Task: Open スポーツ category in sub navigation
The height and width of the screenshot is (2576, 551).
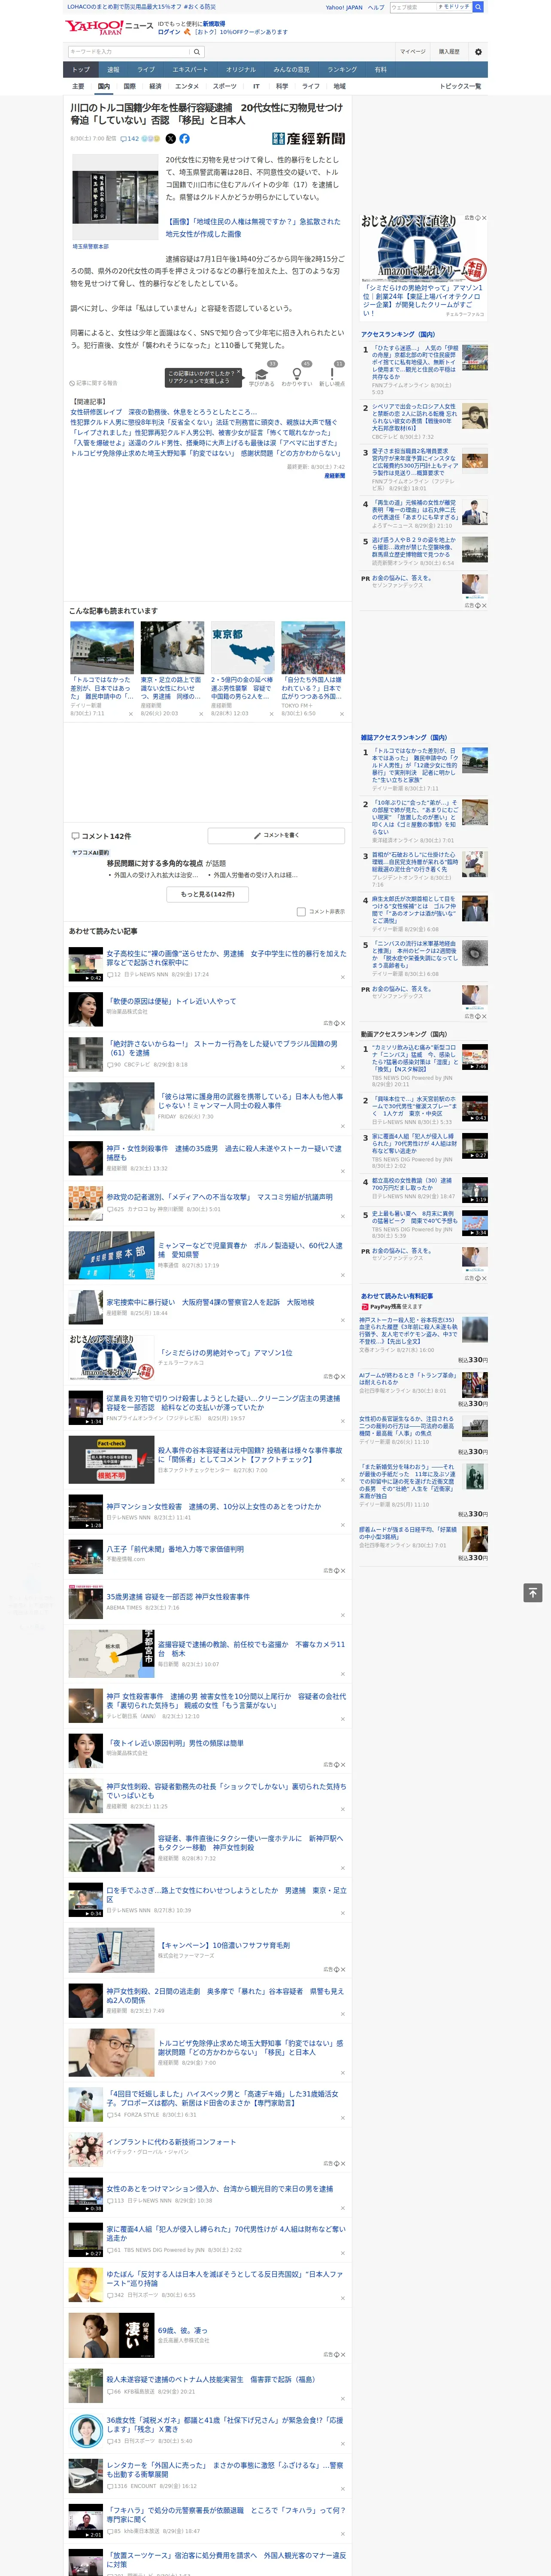Action: pyautogui.click(x=225, y=86)
